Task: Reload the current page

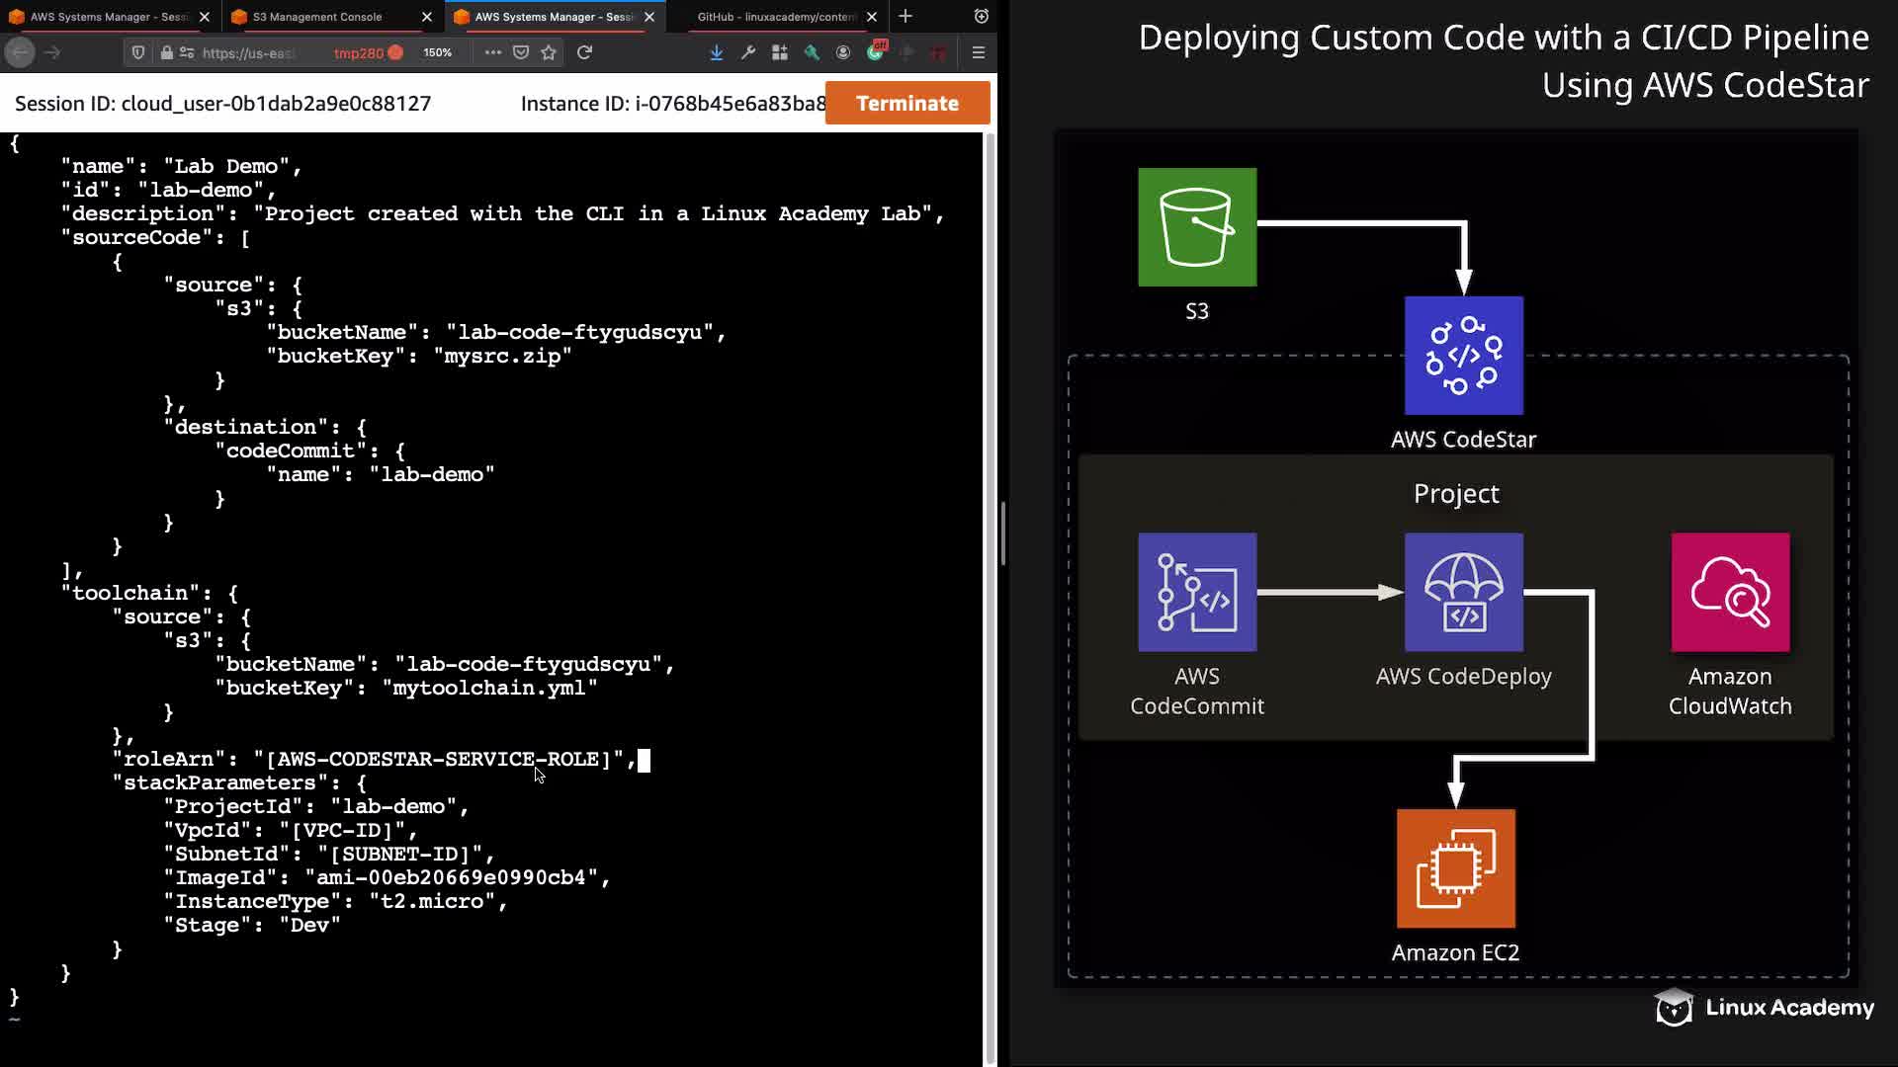Action: coord(584,52)
